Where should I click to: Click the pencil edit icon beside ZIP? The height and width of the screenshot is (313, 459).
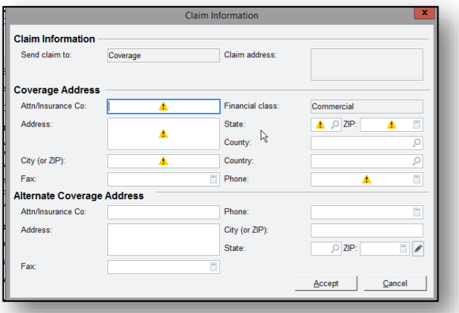coord(418,248)
